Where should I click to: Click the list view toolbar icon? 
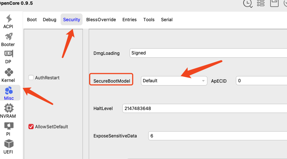tap(261, 3)
